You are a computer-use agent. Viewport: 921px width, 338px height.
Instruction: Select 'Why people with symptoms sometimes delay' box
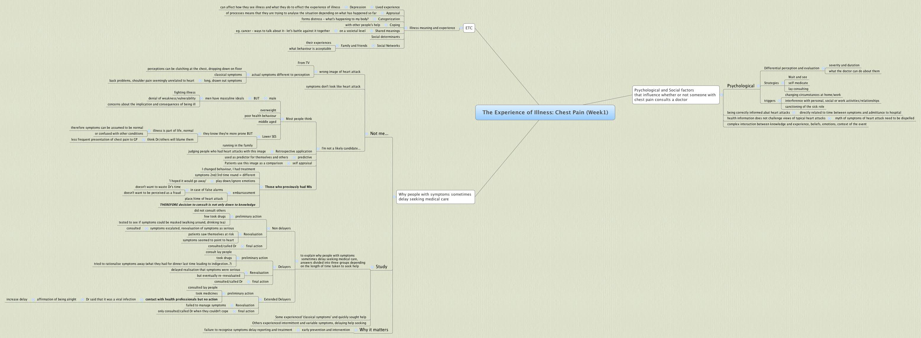(435, 197)
